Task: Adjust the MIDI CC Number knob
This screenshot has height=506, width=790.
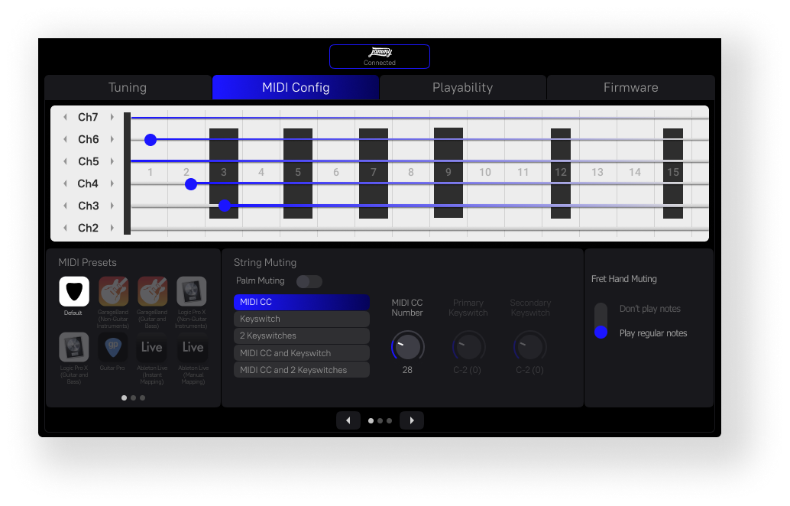Action: 407,346
